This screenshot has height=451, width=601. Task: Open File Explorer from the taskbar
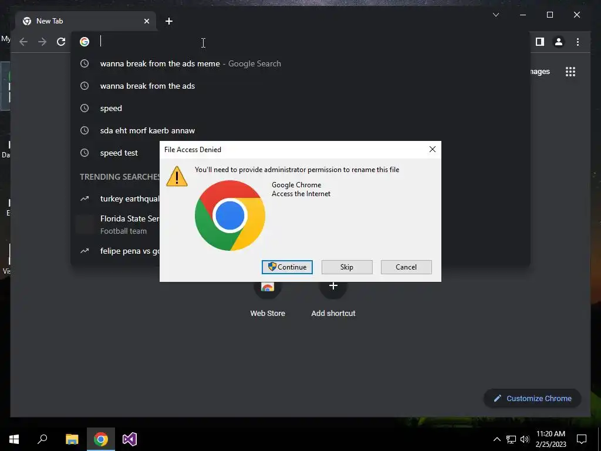pyautogui.click(x=72, y=439)
